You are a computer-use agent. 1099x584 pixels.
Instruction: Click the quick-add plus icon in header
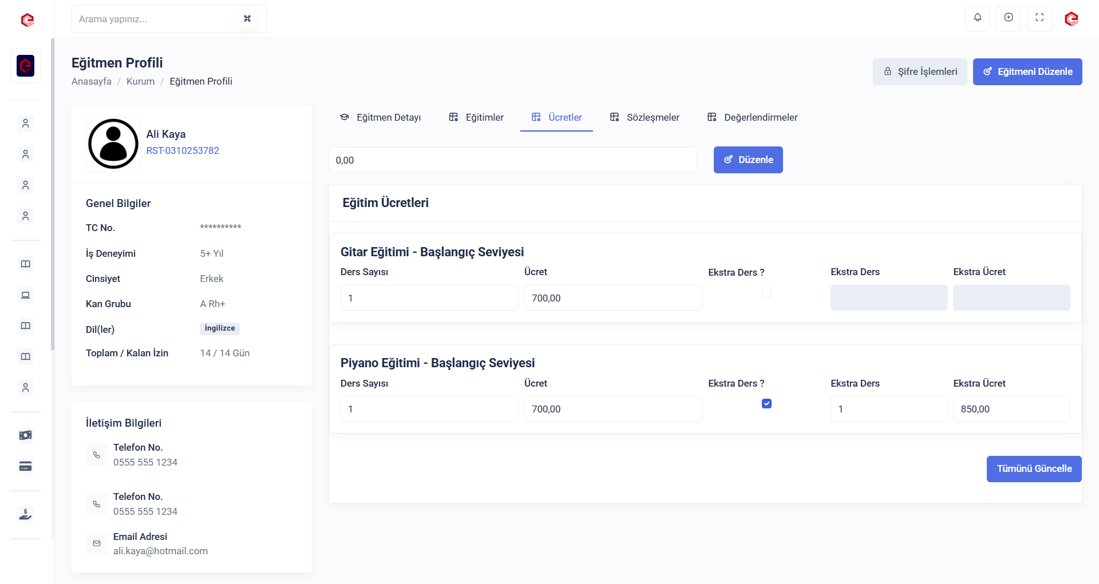click(x=1009, y=18)
